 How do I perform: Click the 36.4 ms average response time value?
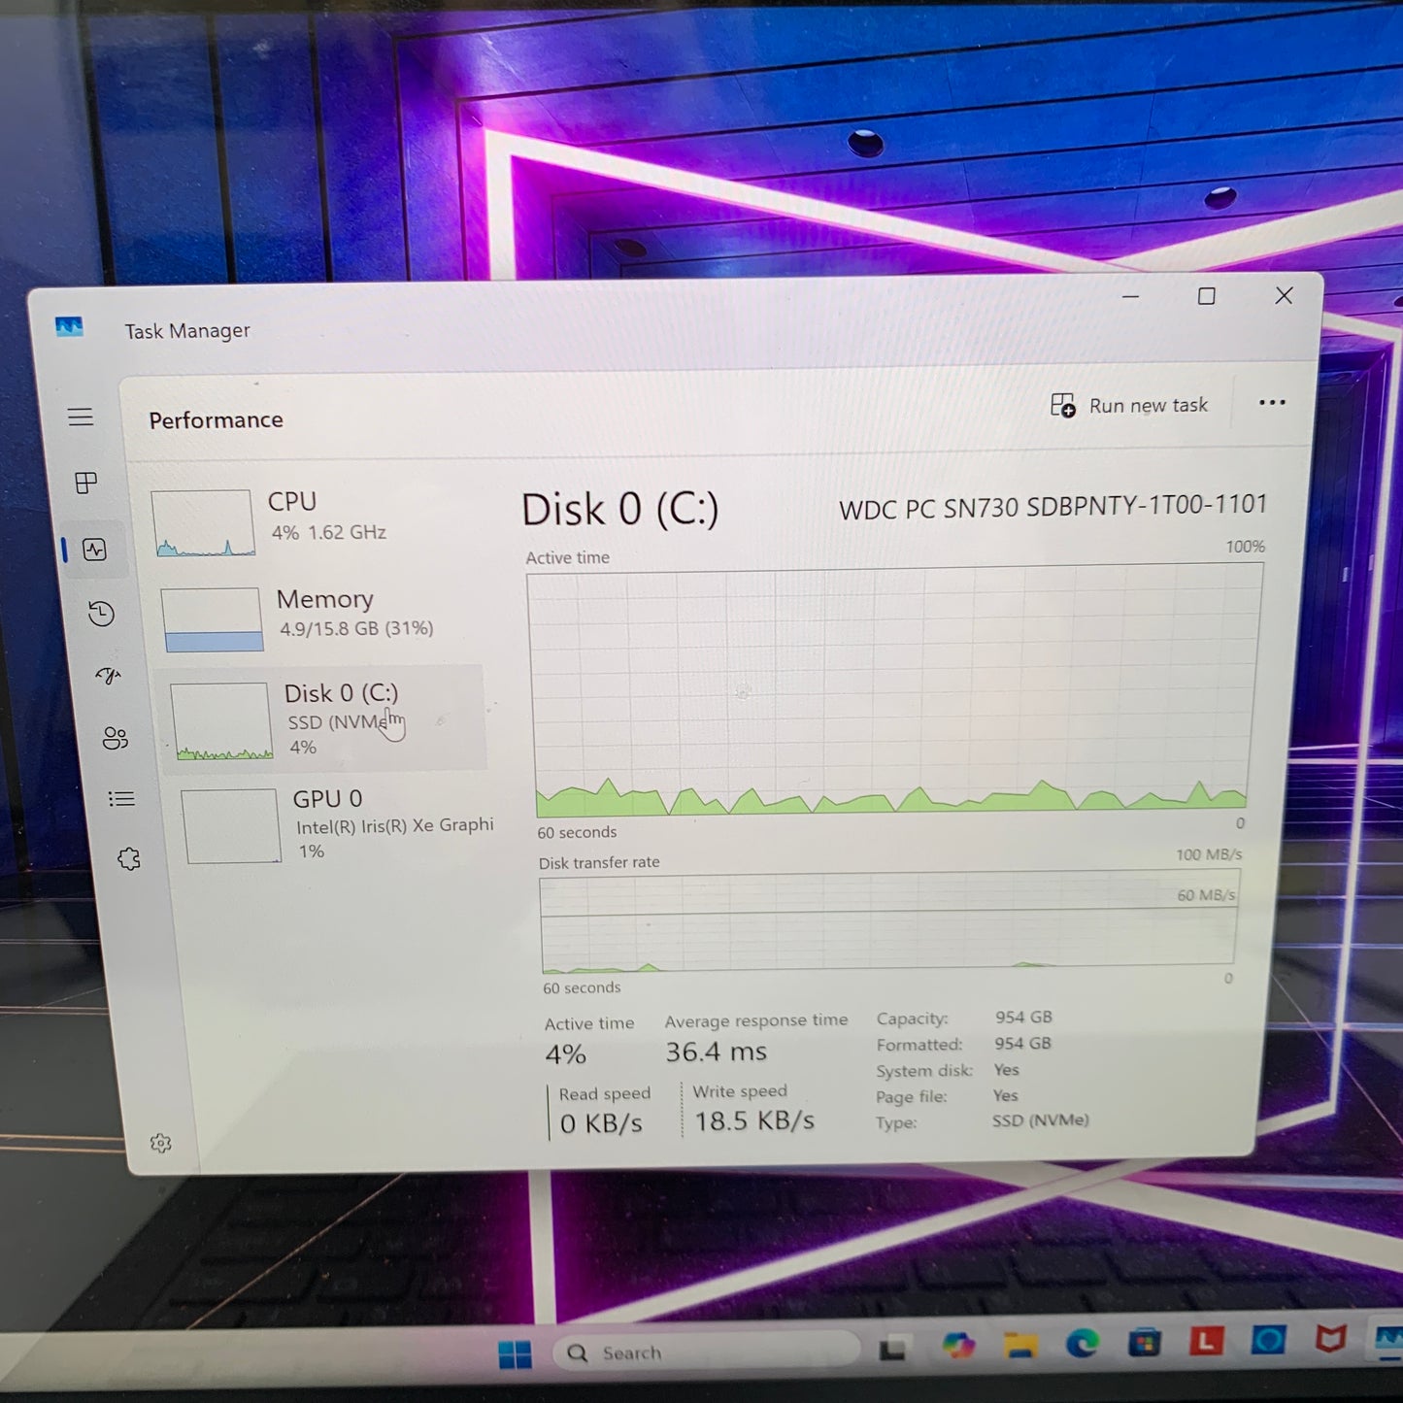[x=717, y=1052]
